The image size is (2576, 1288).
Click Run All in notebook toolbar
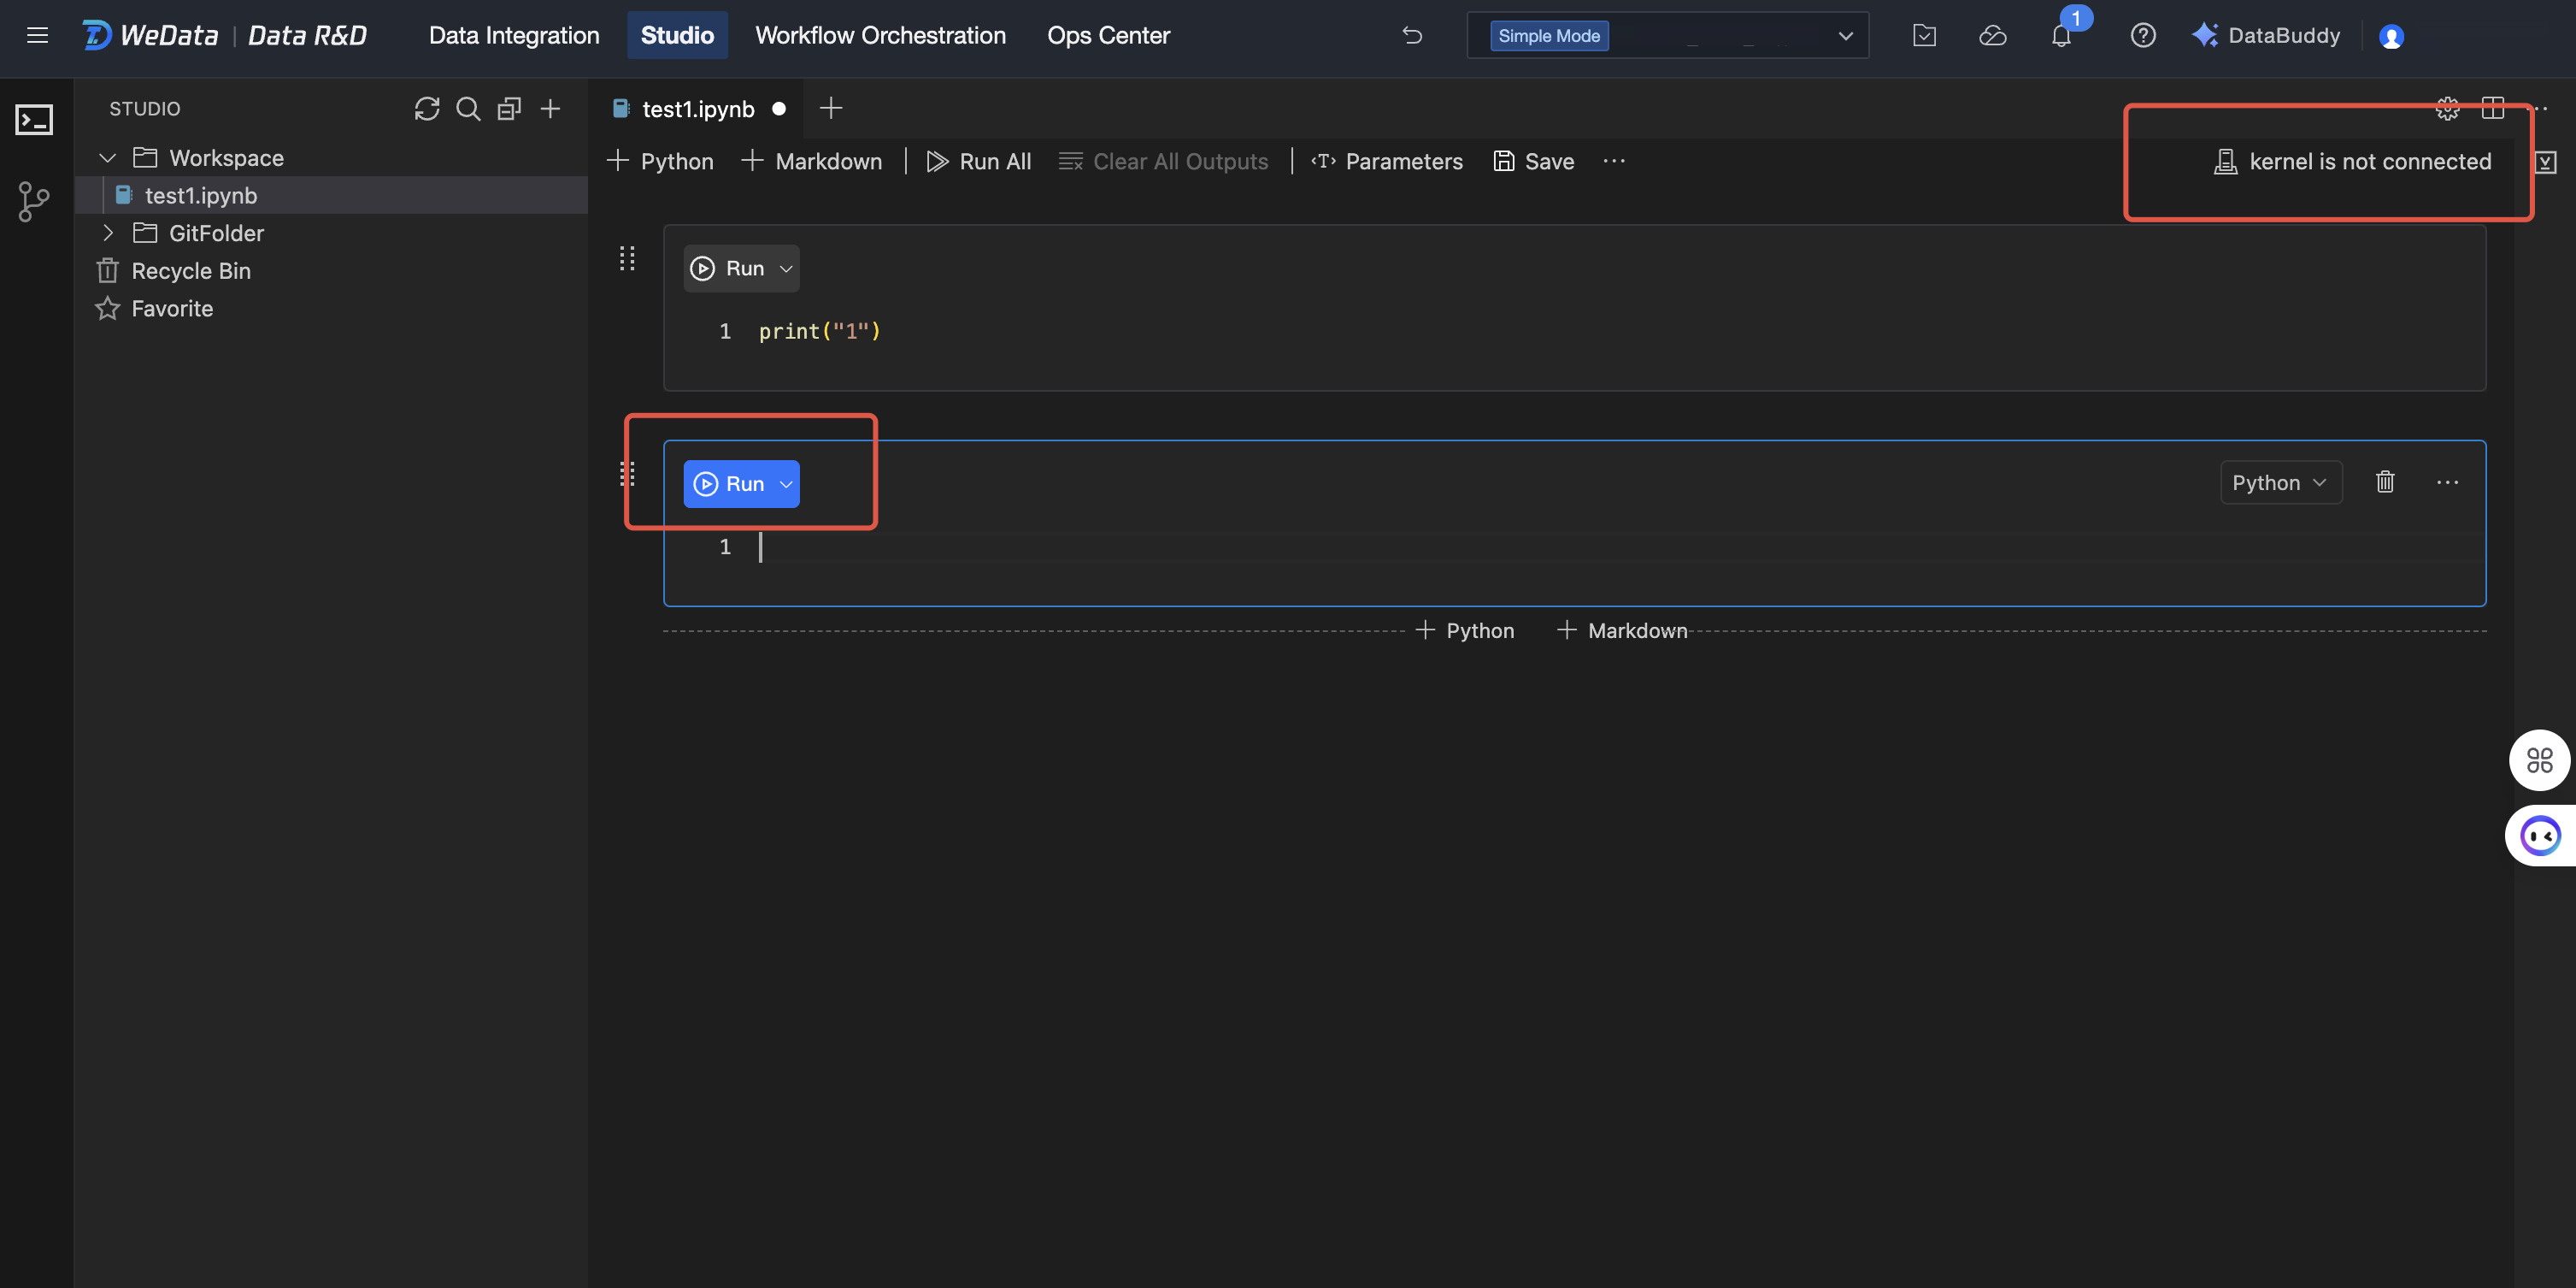(979, 161)
